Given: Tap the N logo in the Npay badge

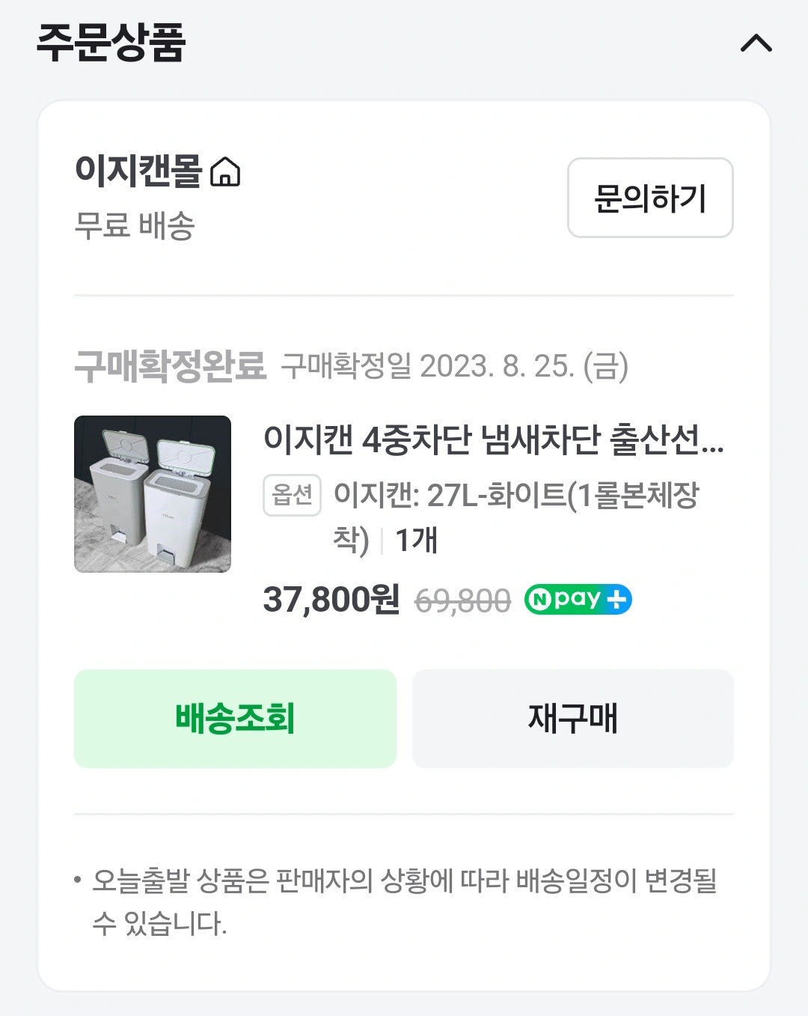Looking at the screenshot, I should [x=539, y=600].
